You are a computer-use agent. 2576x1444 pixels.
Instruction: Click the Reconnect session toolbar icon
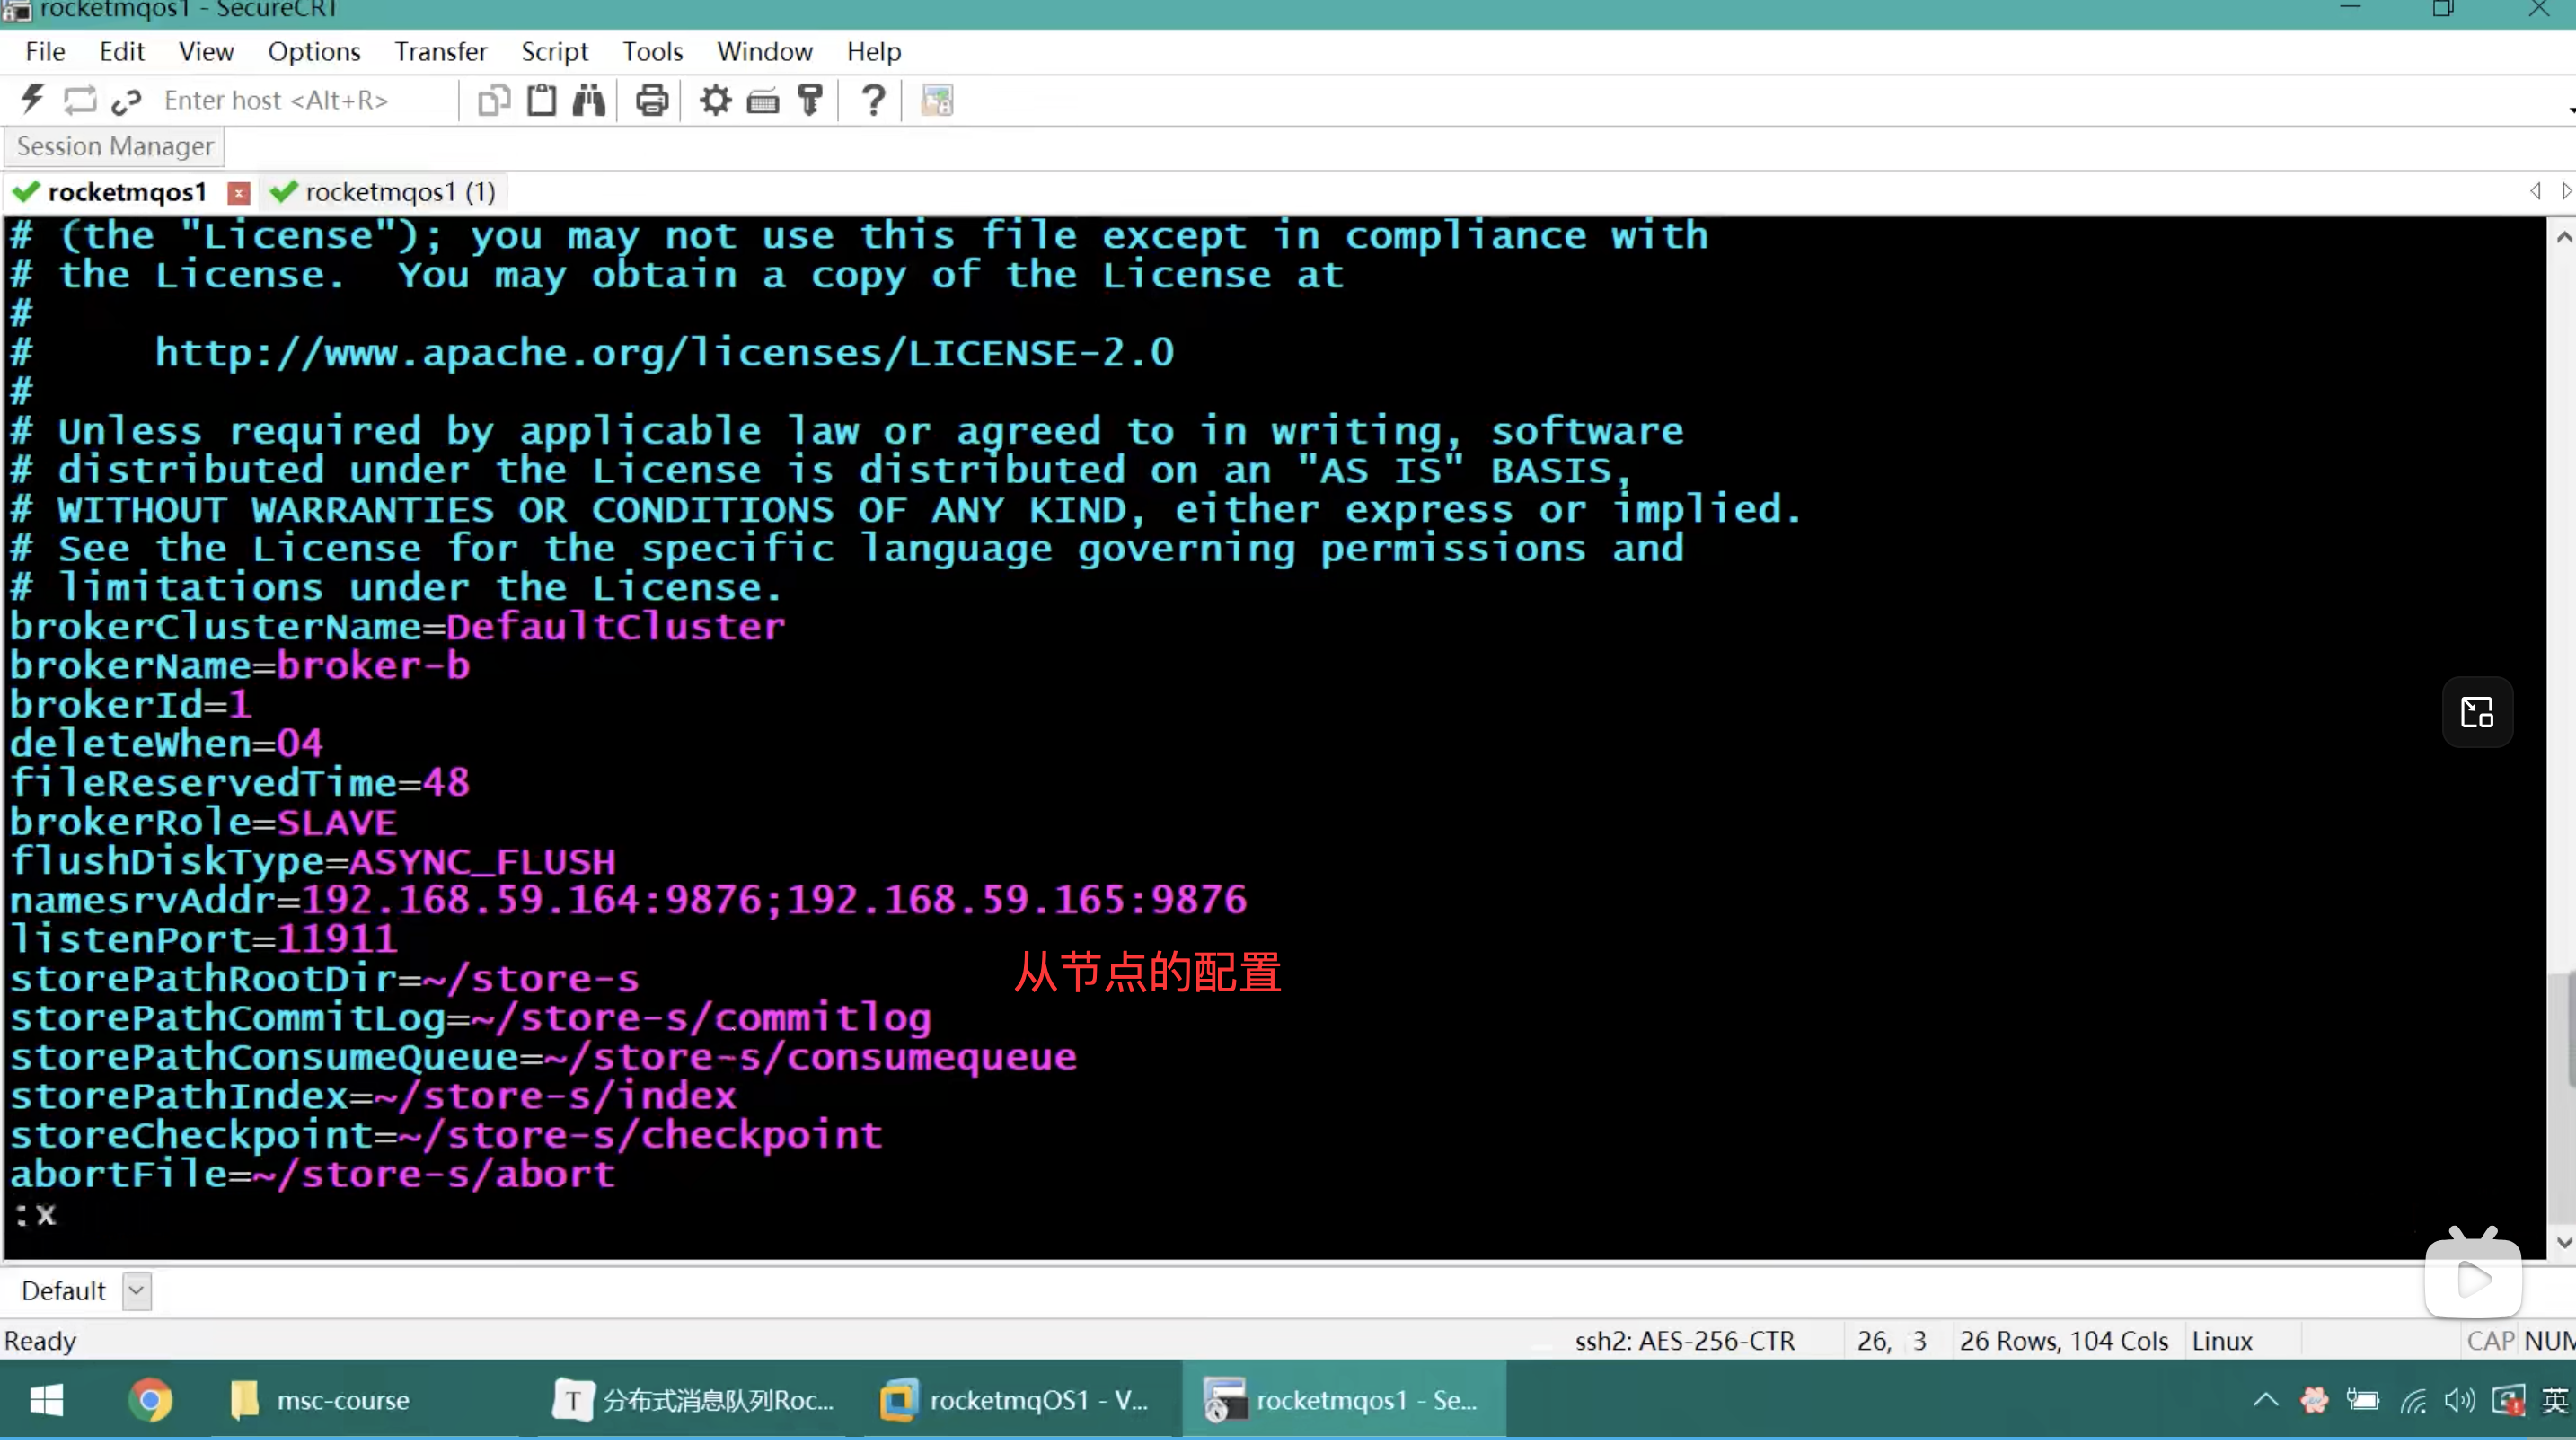80,100
